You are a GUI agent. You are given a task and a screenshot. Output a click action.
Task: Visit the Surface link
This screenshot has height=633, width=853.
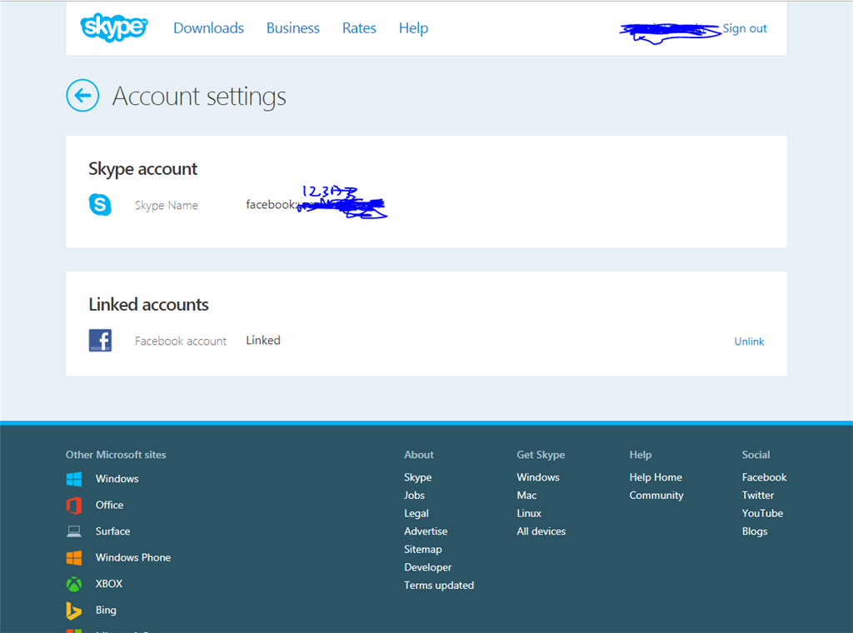tap(112, 531)
